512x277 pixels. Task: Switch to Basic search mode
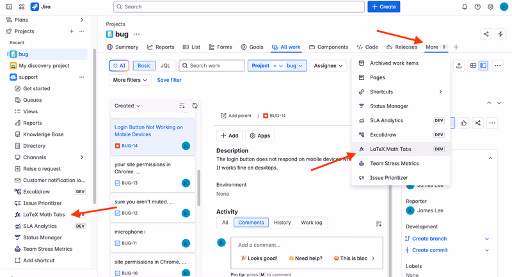tap(144, 66)
